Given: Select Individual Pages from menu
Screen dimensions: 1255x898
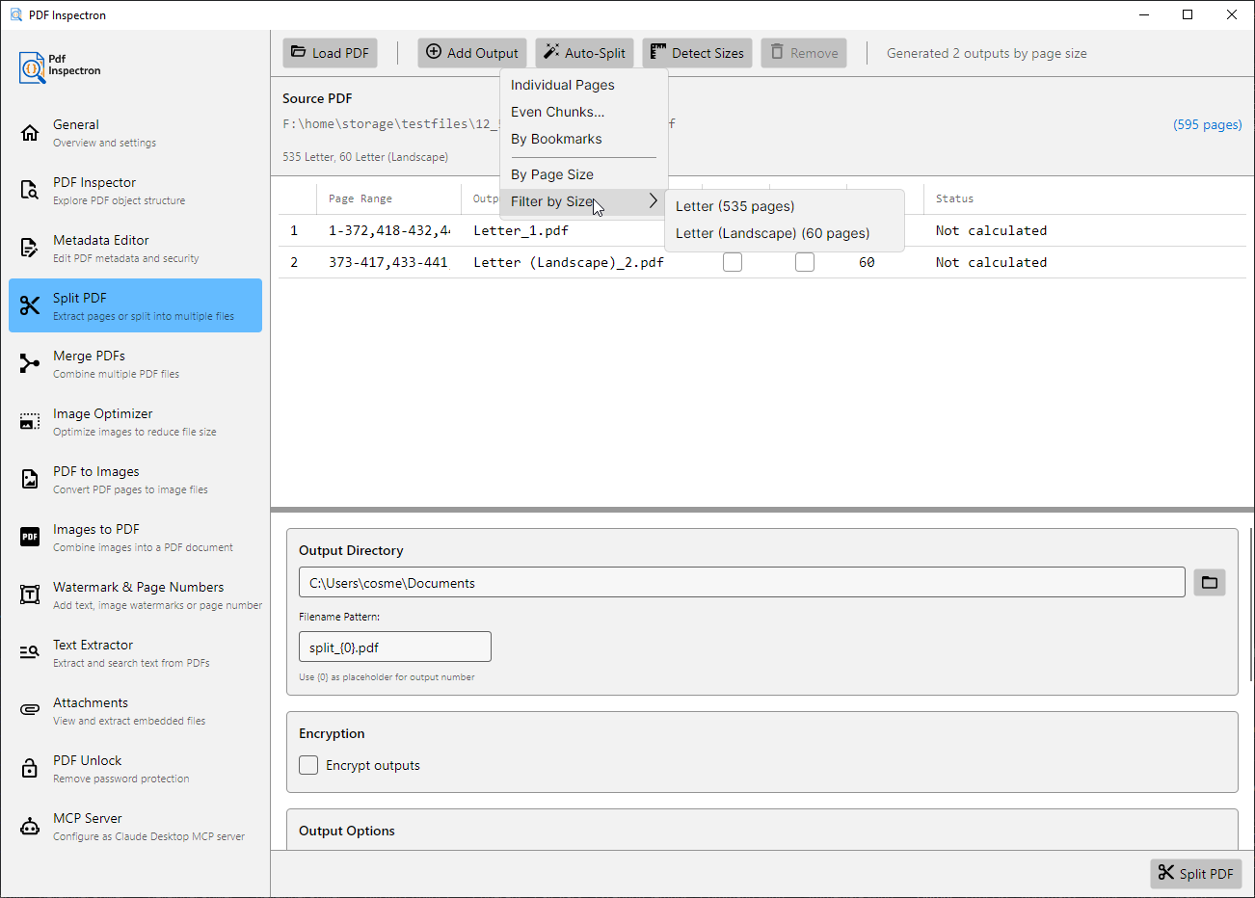Looking at the screenshot, I should click(x=562, y=85).
